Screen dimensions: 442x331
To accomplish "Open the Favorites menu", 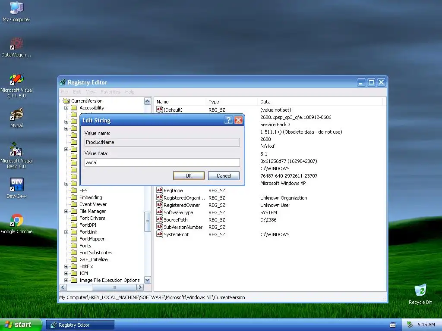I will tap(110, 92).
